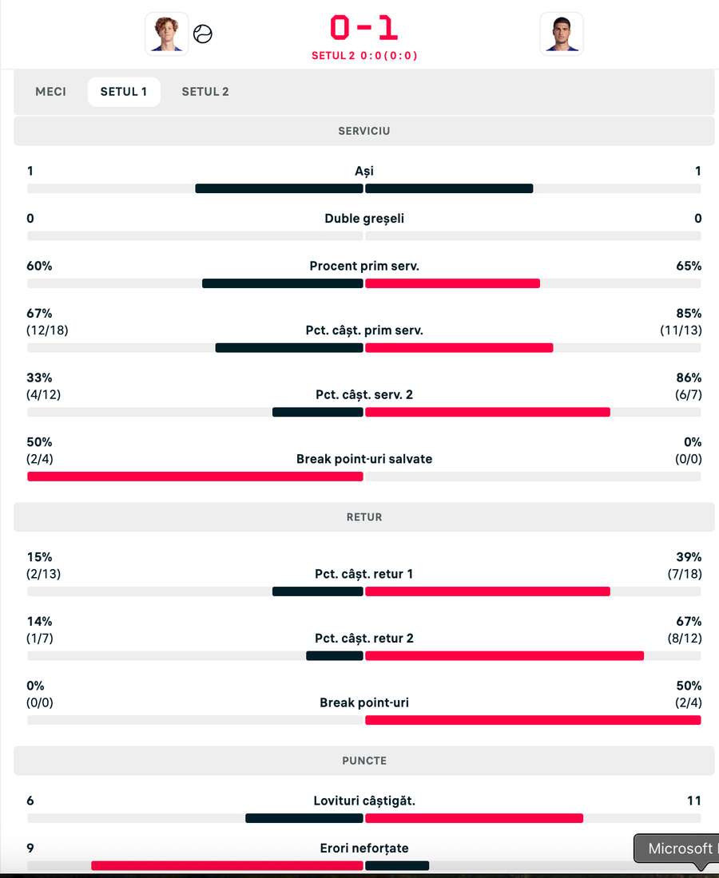The image size is (719, 878).
Task: Click the Erori neforțate statistic row
Action: pyautogui.click(x=364, y=848)
